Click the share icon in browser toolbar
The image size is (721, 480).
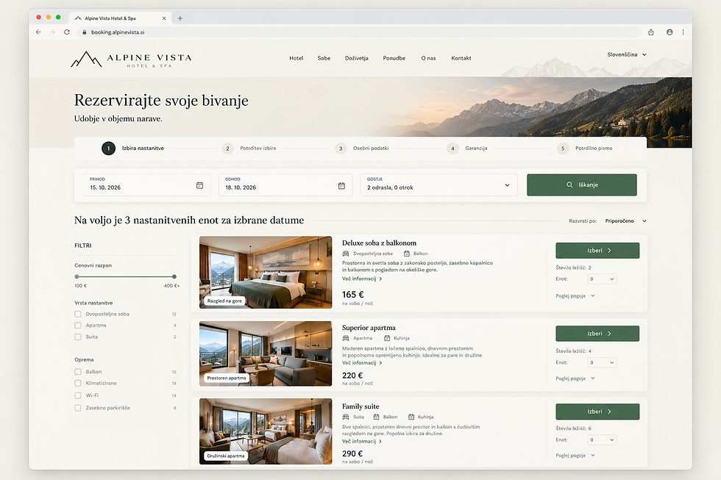point(650,32)
